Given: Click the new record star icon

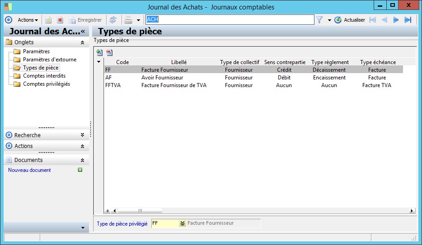Looking at the screenshot, I should (48, 20).
